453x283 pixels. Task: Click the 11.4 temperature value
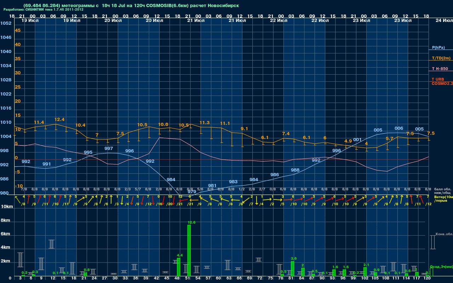(x=39, y=122)
